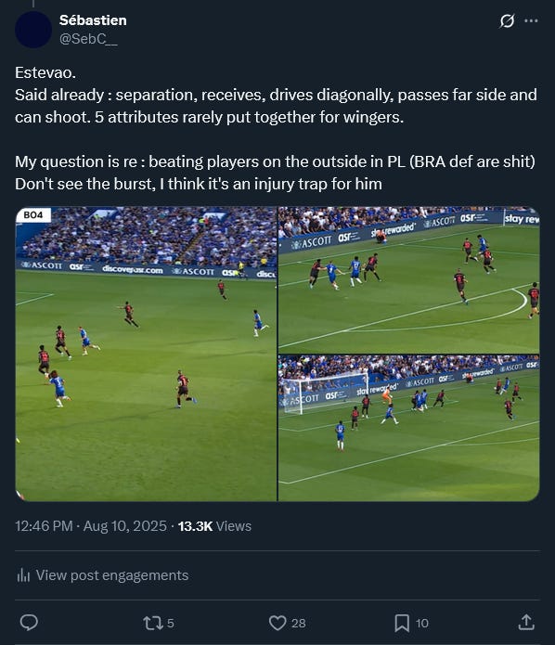View post engagements link
Viewport: 555px width, 645px height.
(112, 575)
